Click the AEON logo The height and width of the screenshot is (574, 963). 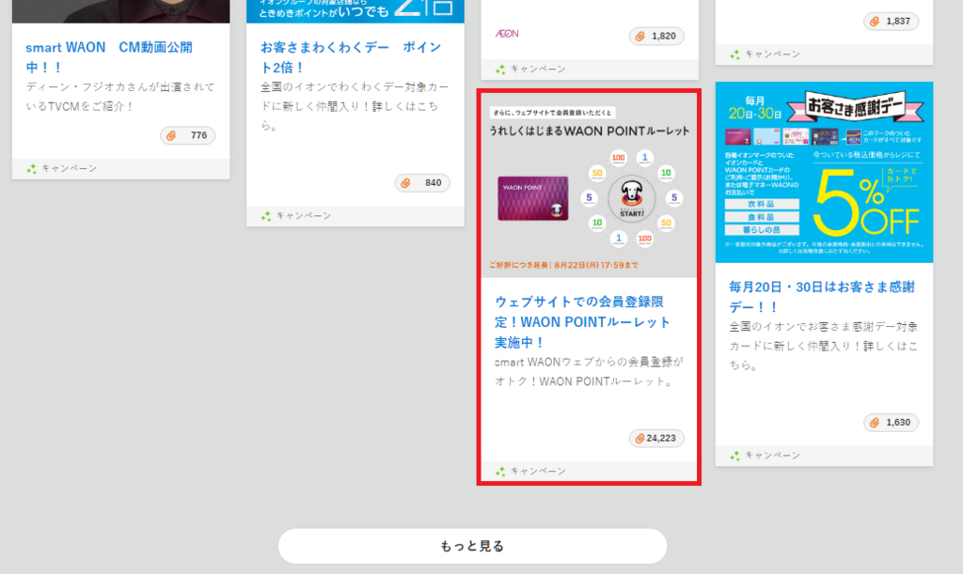507,34
